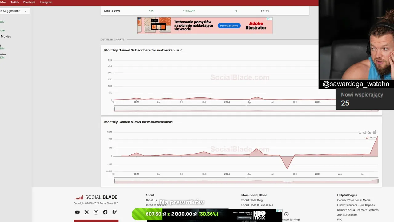The image size is (394, 222).
Task: Open Remove Ads & Get More Features link
Action: click(358, 210)
